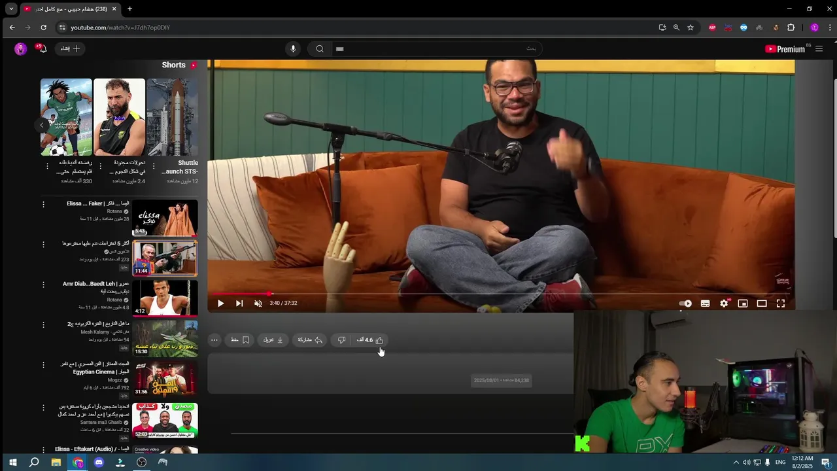Screen dimensions: 837x471
Task: Reload the YouTube page
Action: [x=43, y=27]
